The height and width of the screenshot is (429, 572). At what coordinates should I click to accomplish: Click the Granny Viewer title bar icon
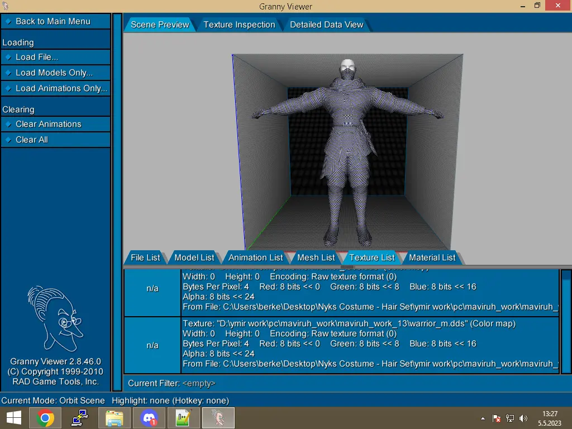click(x=5, y=6)
